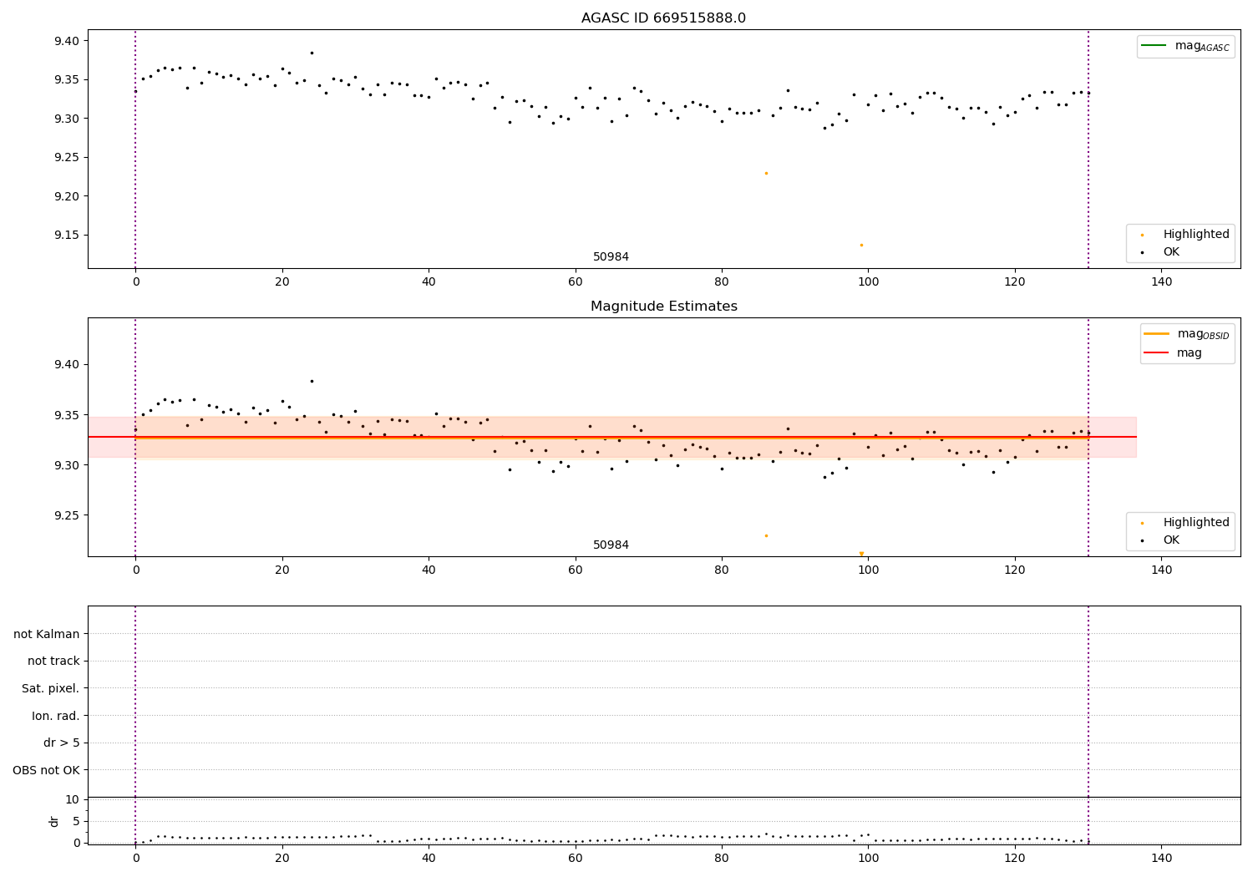
Task: Click the highest black outlier point in top plot
Action: (312, 53)
